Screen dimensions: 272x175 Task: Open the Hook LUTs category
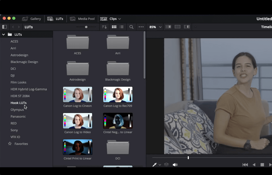[x=18, y=103]
